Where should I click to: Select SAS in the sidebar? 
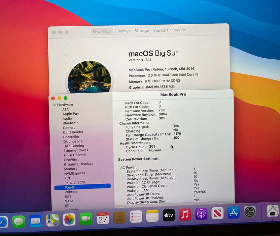pyautogui.click(x=68, y=197)
